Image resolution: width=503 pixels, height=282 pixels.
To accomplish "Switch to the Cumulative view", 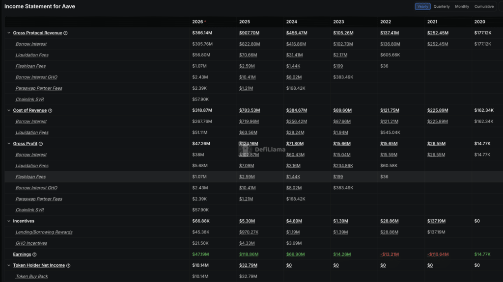I will coord(484,6).
